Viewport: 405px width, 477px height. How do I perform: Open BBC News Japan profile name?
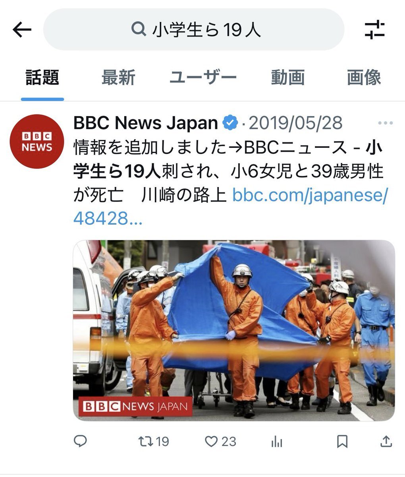pos(146,123)
